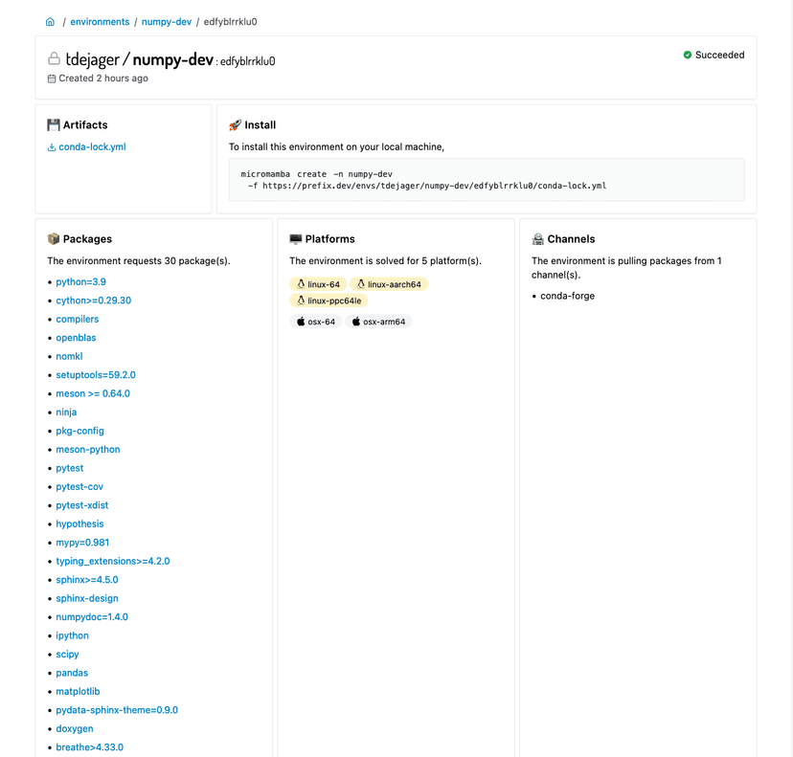
Task: Go to the numpy-dev breadcrumb link
Action: 167,21
